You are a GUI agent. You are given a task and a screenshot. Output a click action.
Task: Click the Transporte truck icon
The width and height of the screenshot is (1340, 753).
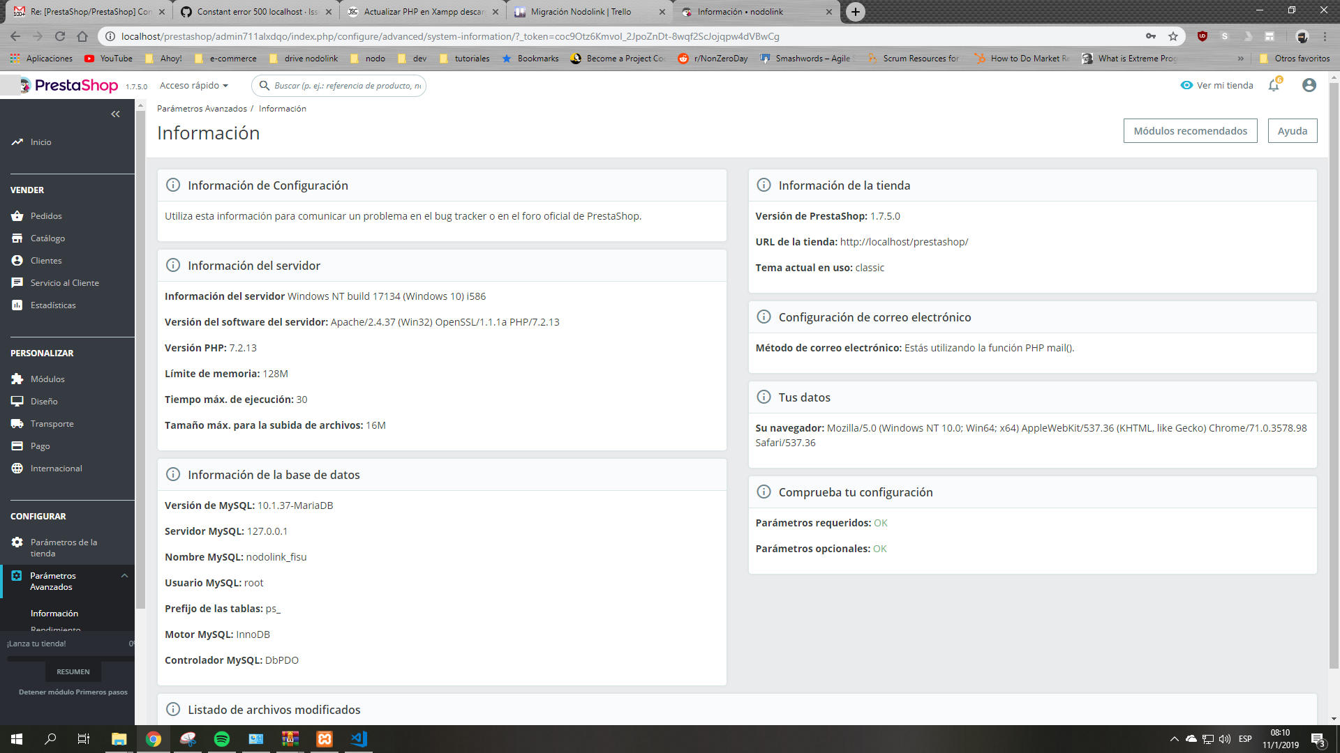click(17, 424)
